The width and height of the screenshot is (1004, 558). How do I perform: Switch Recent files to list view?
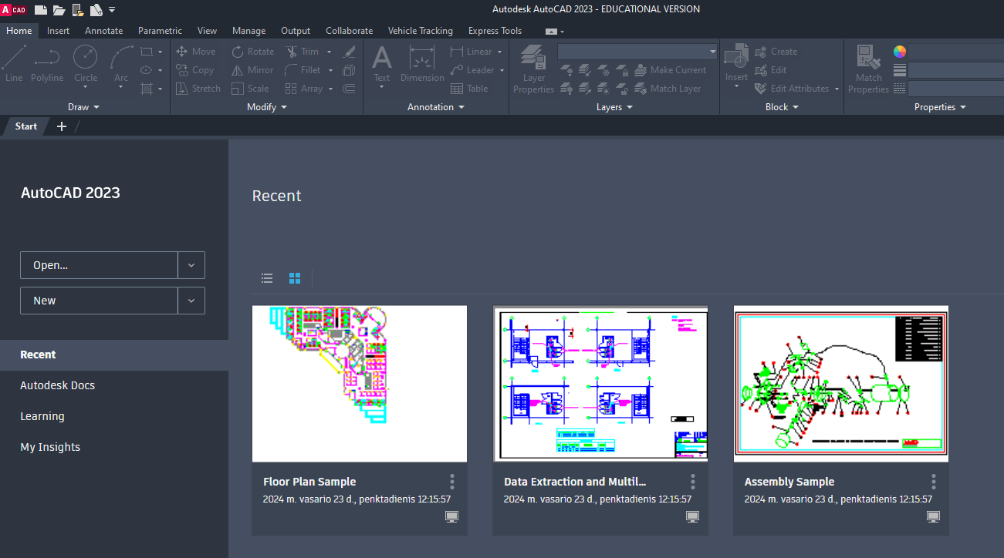267,278
